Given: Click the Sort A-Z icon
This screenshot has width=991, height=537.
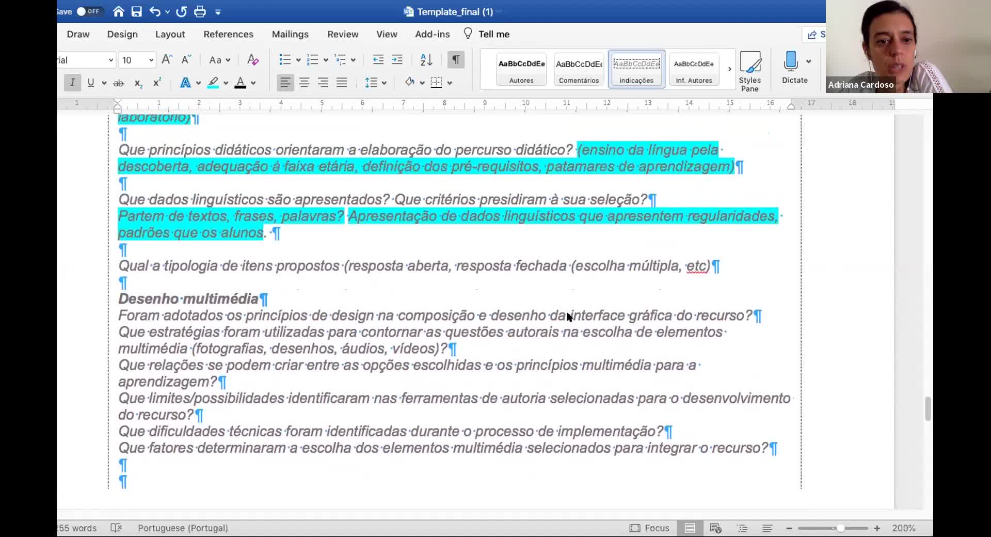Looking at the screenshot, I should [x=426, y=60].
